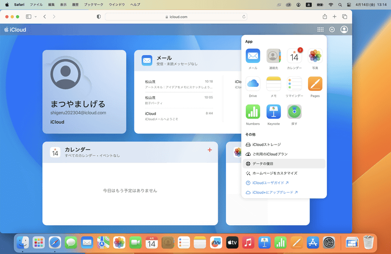Screen dimensions: 391x254
Task: Open the カレンダー tile header
Action: (130, 152)
